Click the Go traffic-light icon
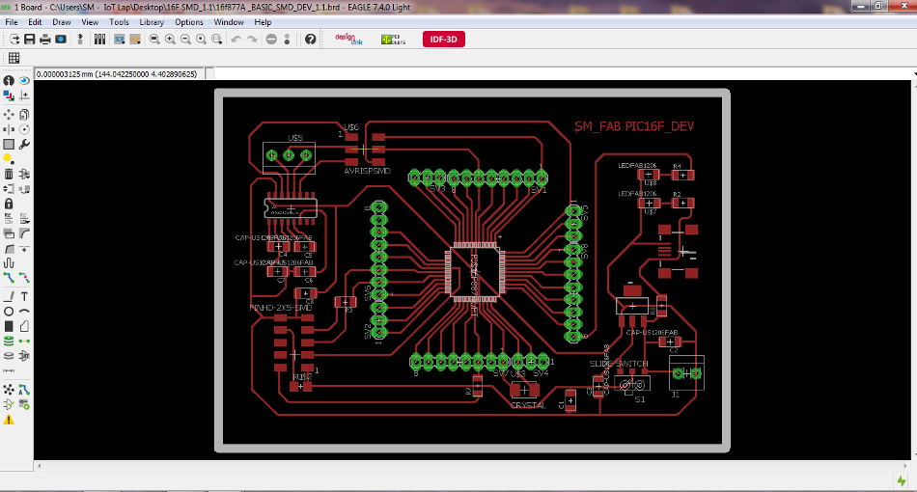 [287, 40]
